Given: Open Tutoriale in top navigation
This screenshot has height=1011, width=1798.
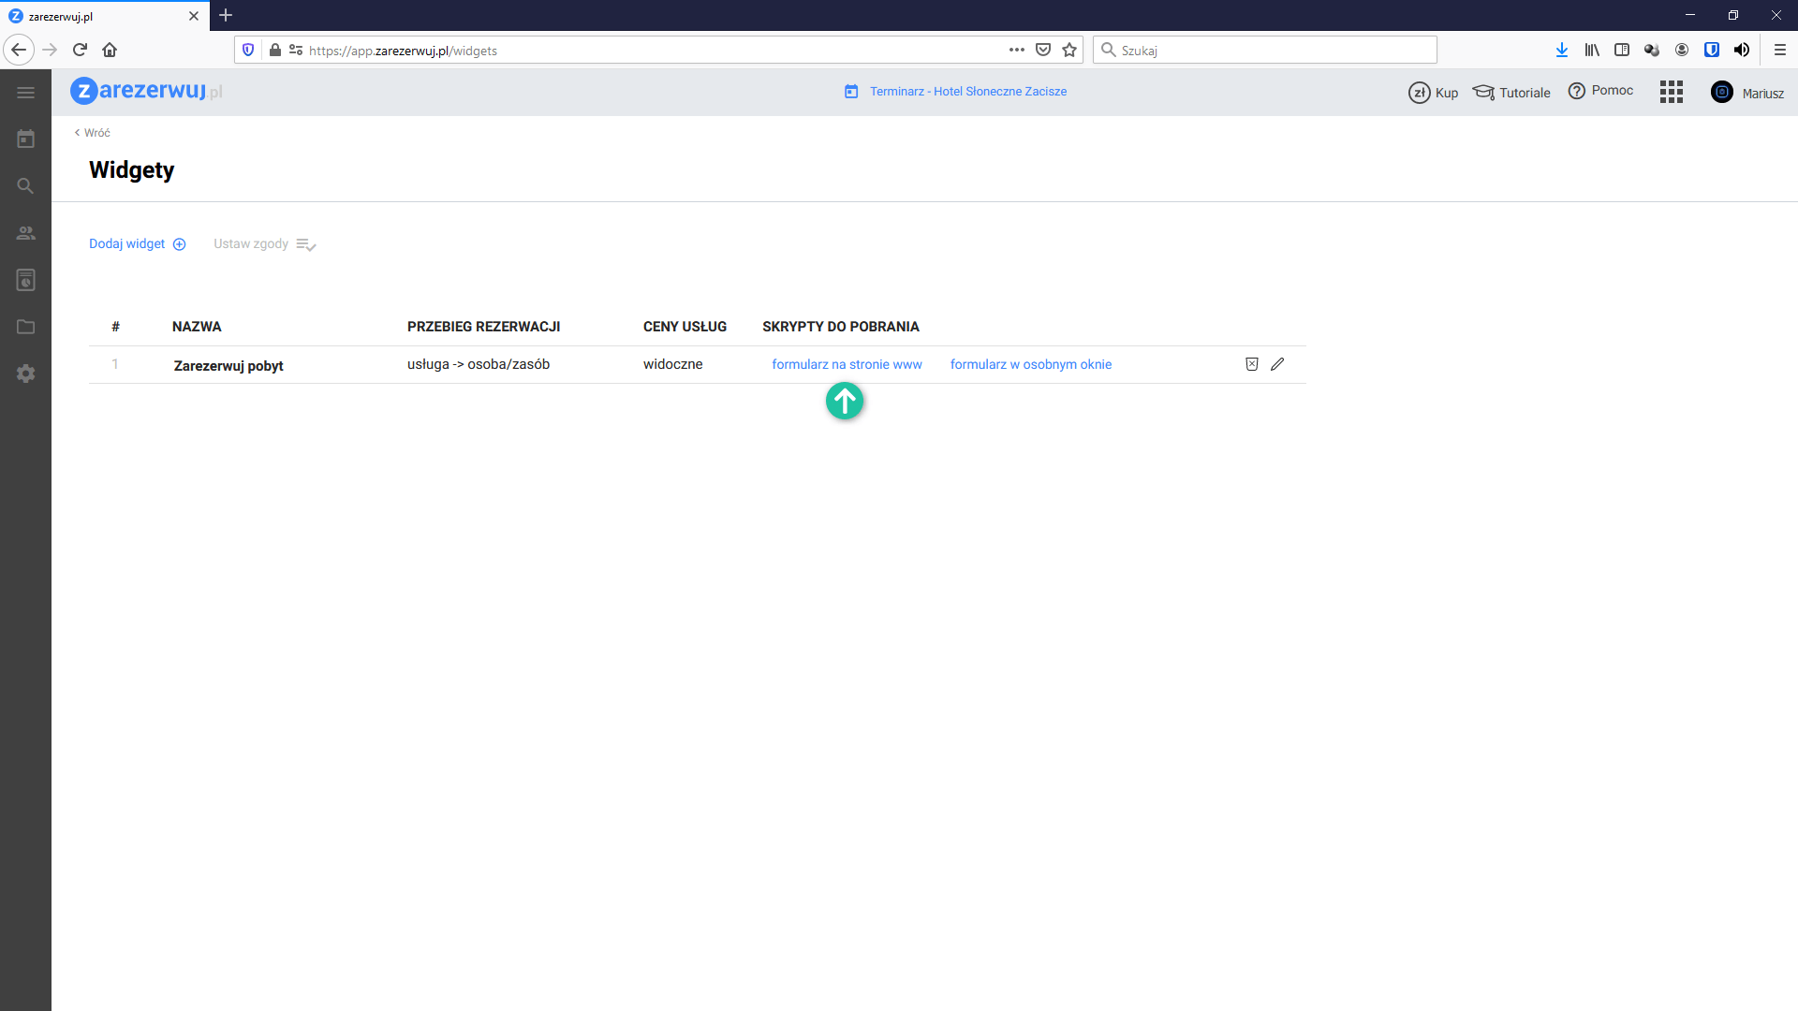Looking at the screenshot, I should 1511,92.
